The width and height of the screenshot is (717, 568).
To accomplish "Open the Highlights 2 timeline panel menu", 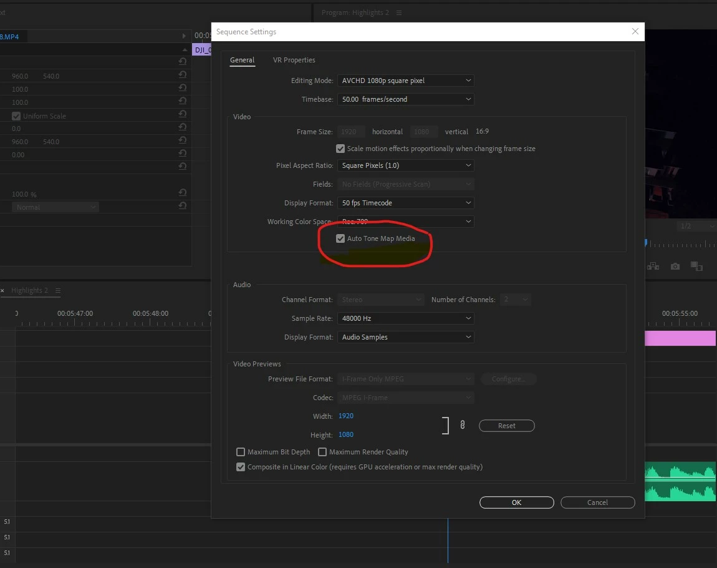I will click(57, 291).
